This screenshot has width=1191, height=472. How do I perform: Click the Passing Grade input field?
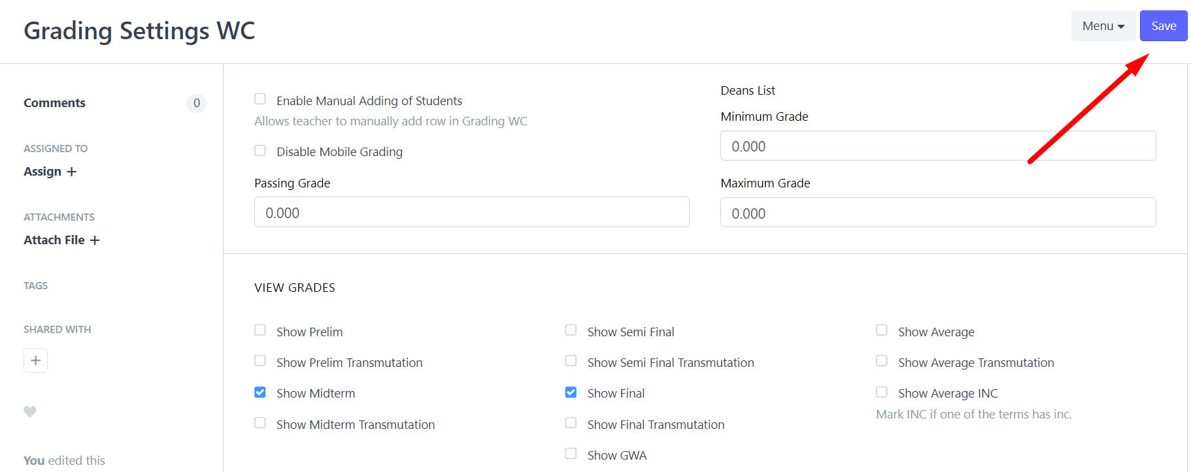point(471,212)
